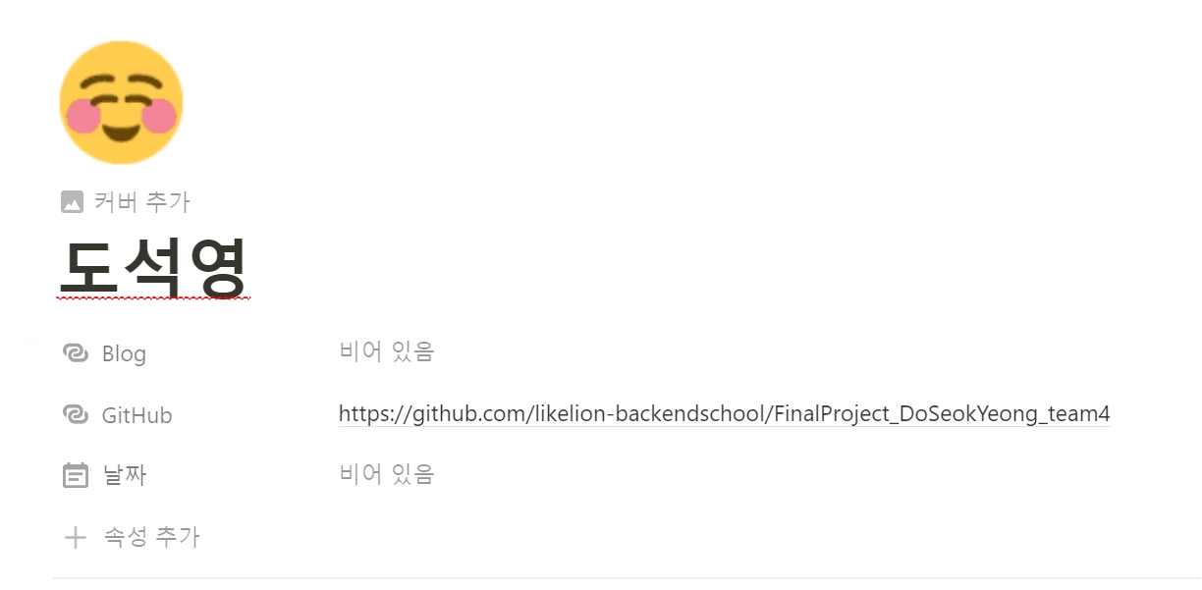Click the image icon beside 커버 추가
The height and width of the screenshot is (590, 1202).
point(72,202)
